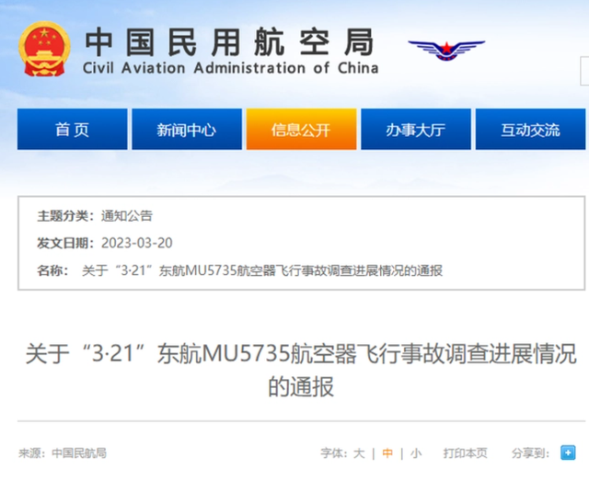The image size is (589, 481).
Task: Click the date 2023-03-20
Action: [137, 243]
